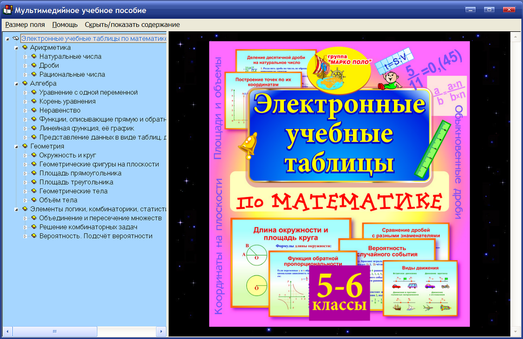Click the book icon beside Алгебра

coord(25,83)
